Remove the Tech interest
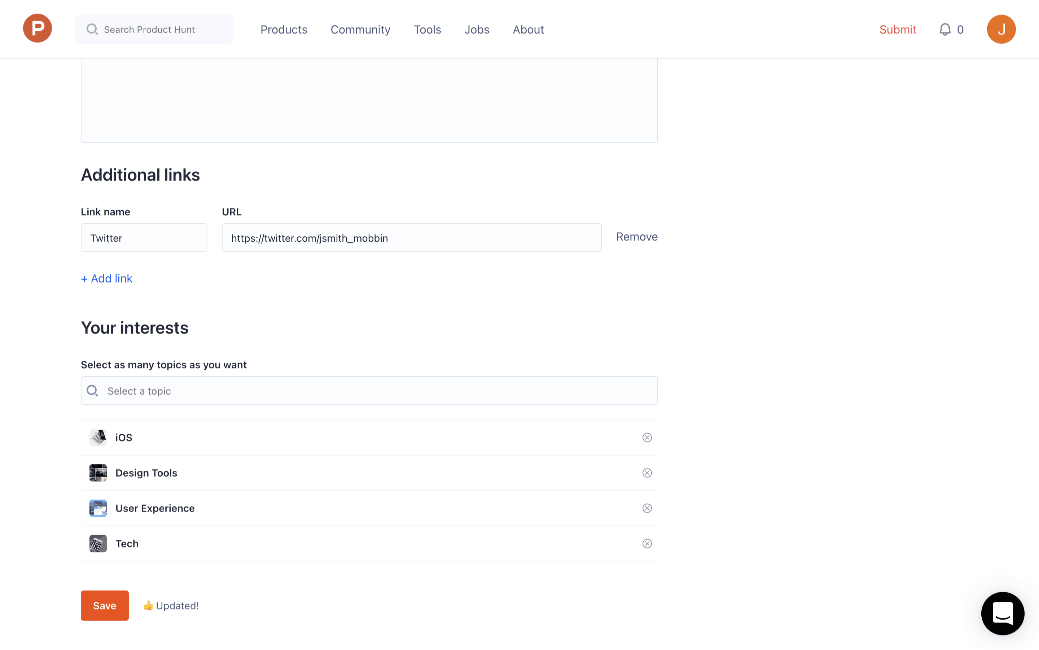This screenshot has width=1039, height=650. pos(646,543)
